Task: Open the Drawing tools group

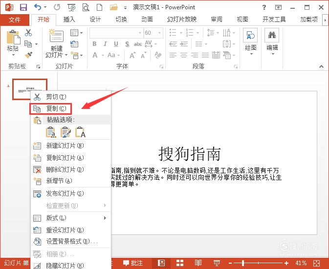Action: tap(250, 41)
